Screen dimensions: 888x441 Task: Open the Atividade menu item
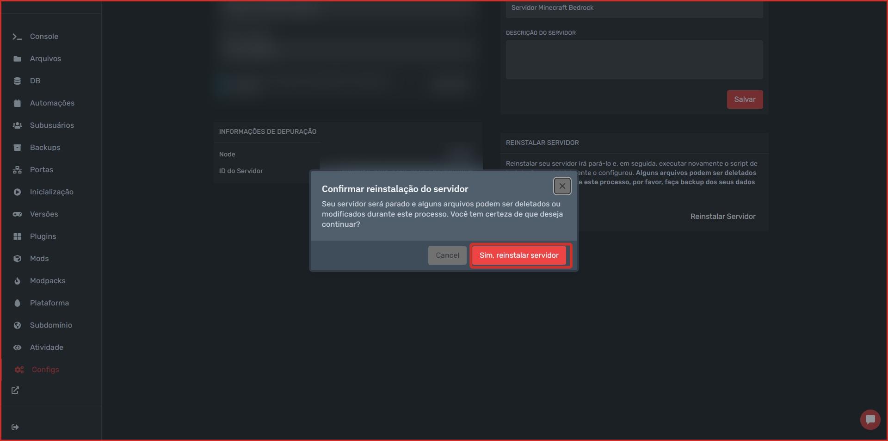47,348
